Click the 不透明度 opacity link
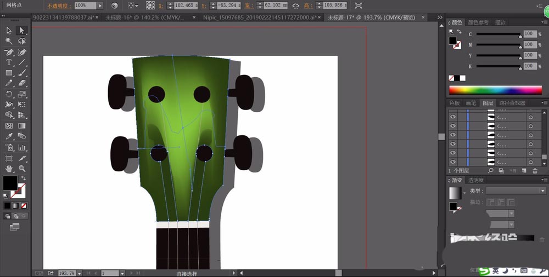The image size is (549, 277). click(x=58, y=5)
